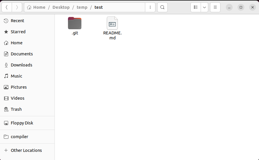Screen dimensions: 259x160
Task: Go back with the left arrow button
Action: tap(7, 7)
